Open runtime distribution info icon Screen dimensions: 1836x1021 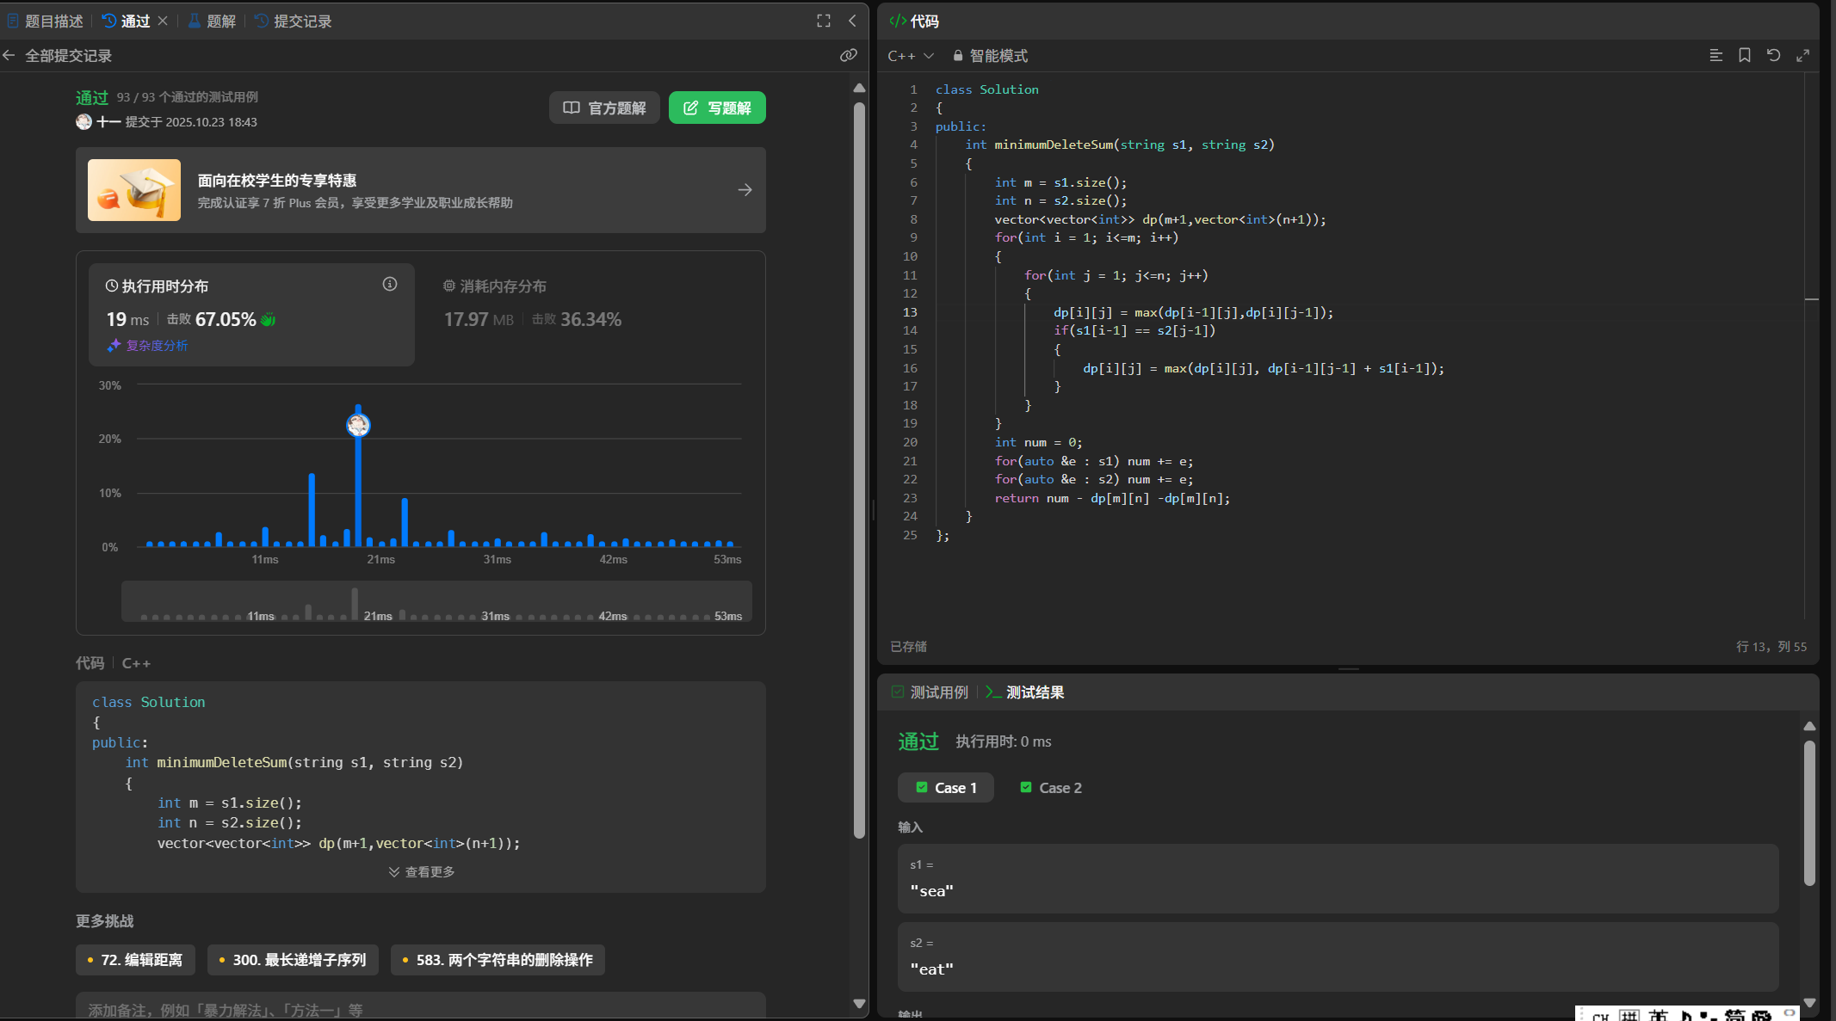[x=390, y=284]
